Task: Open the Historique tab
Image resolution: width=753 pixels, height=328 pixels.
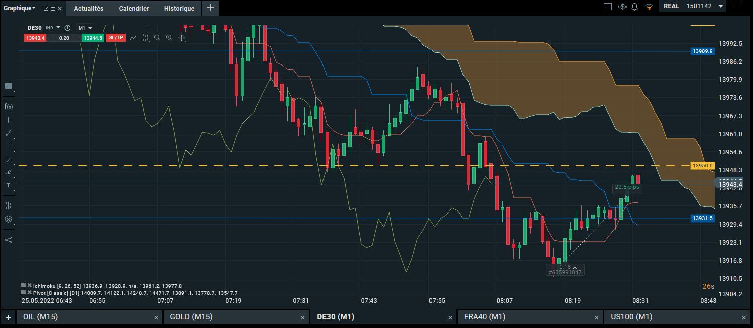Action: (179, 8)
